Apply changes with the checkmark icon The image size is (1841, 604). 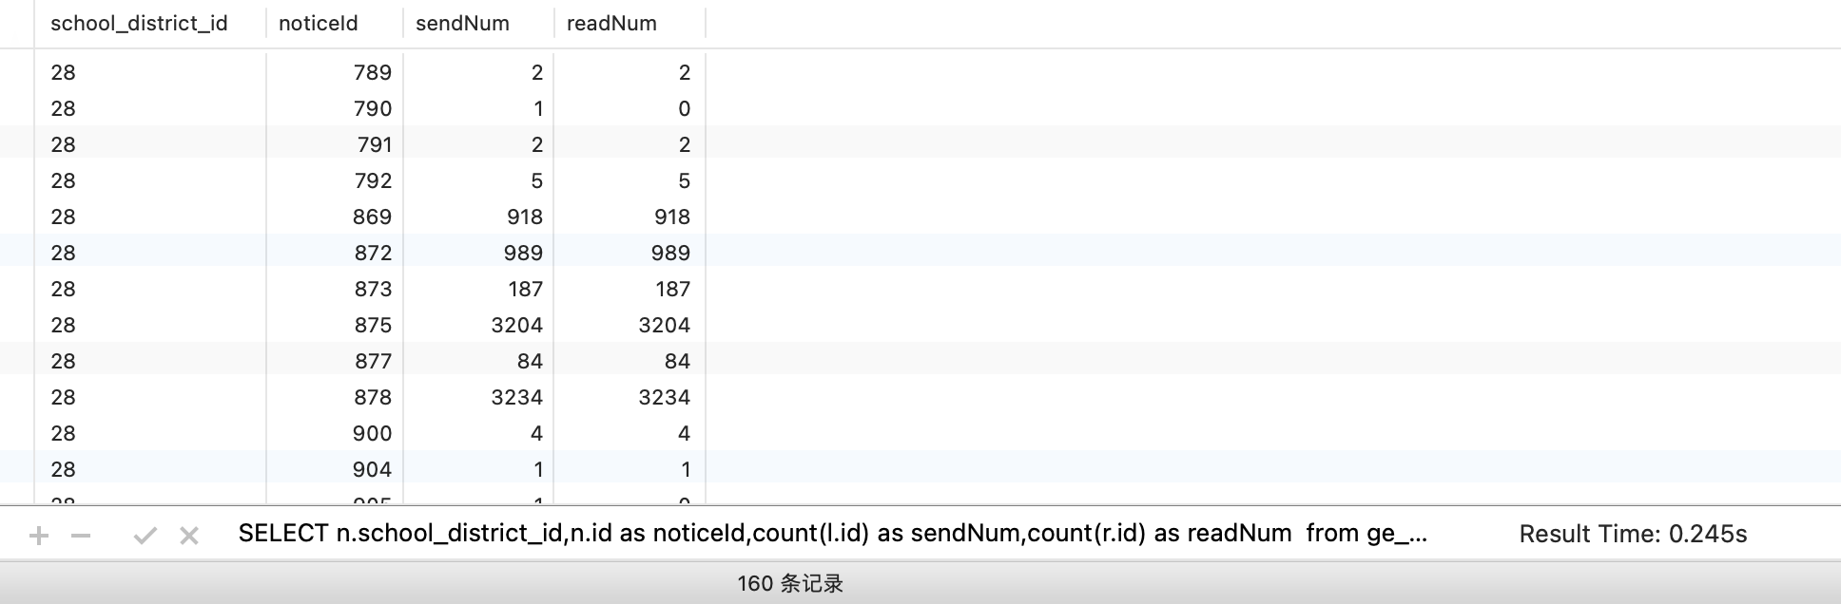coord(145,537)
